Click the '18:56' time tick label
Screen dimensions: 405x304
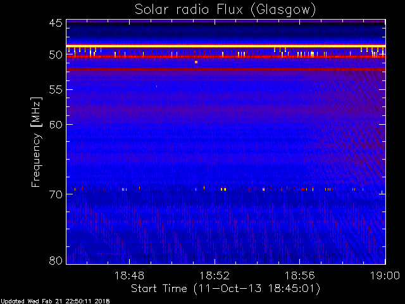pos(299,275)
